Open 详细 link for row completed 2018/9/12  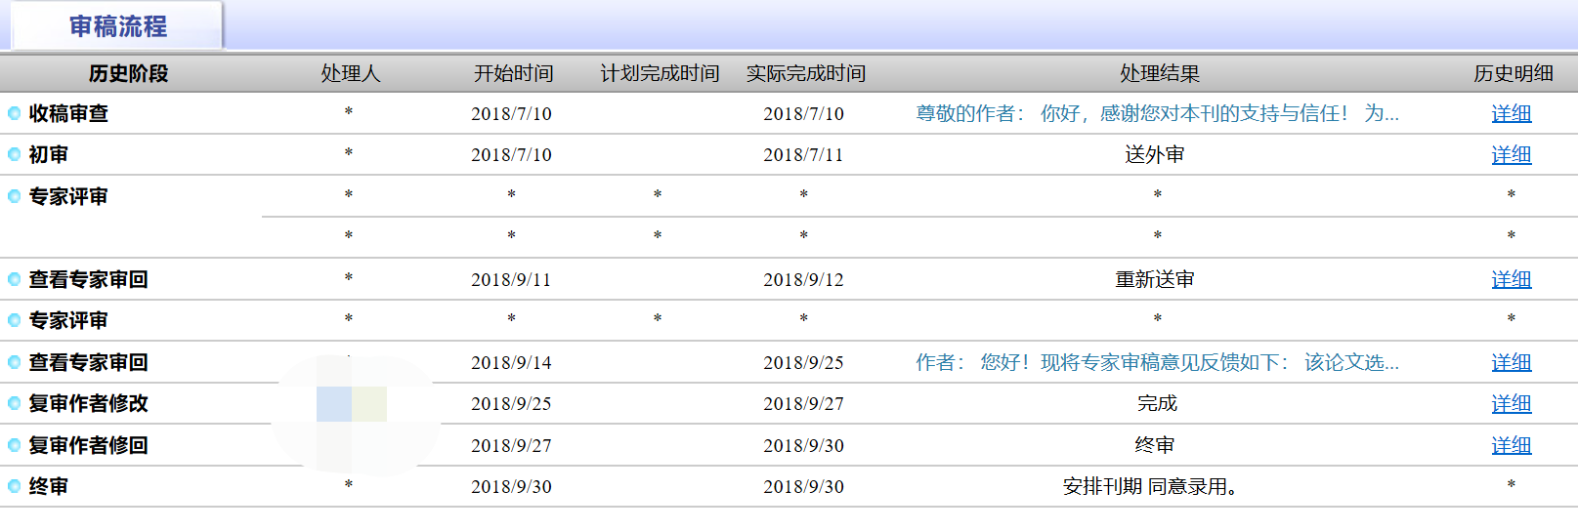(1511, 279)
